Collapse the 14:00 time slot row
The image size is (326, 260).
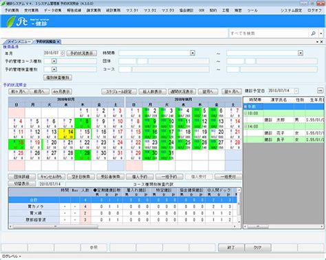point(246,126)
